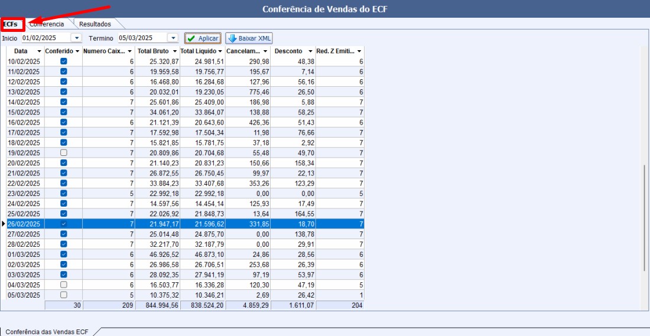The image size is (650, 336).
Task: Select the ECFs tab
Action: point(11,24)
